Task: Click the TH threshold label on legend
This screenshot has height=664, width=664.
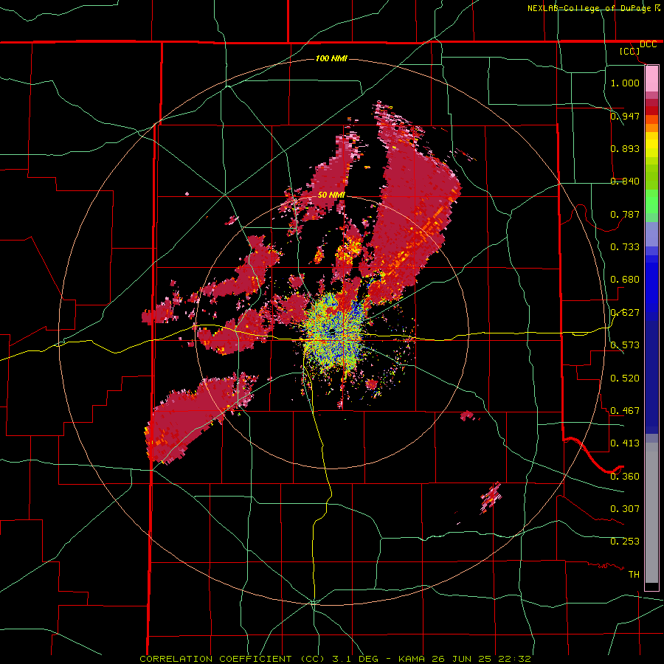Action: 634,574
